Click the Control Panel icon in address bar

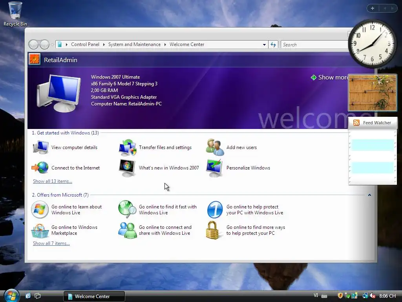tap(60, 44)
